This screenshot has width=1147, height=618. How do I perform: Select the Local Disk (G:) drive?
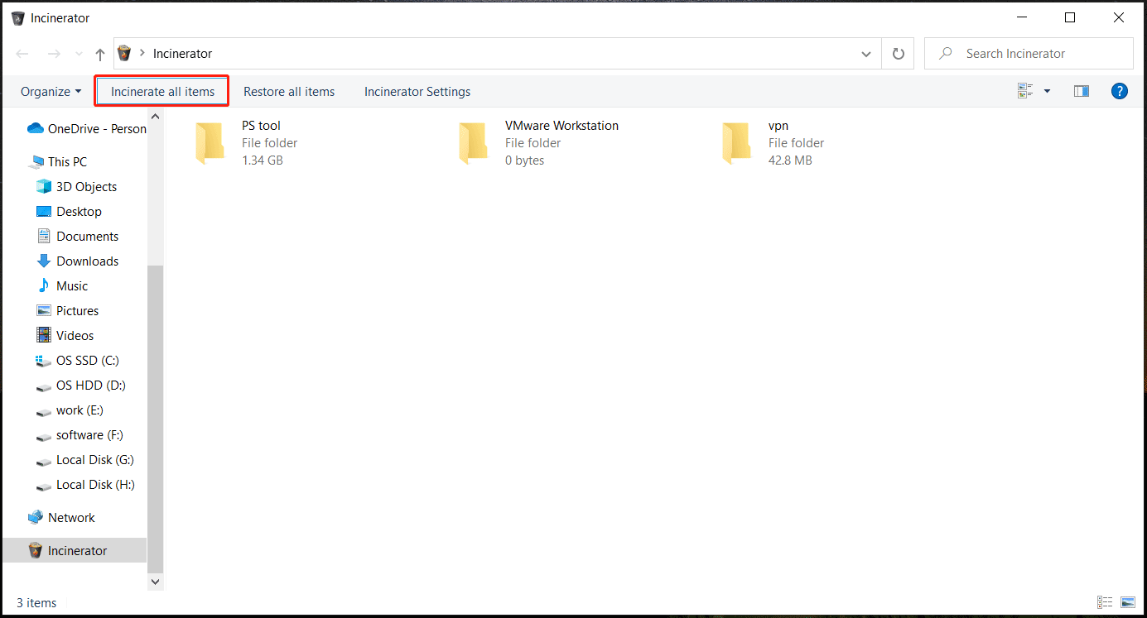tap(85, 460)
